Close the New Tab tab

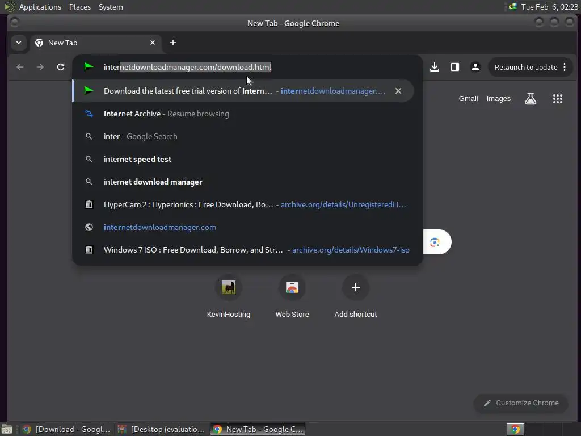click(x=153, y=43)
